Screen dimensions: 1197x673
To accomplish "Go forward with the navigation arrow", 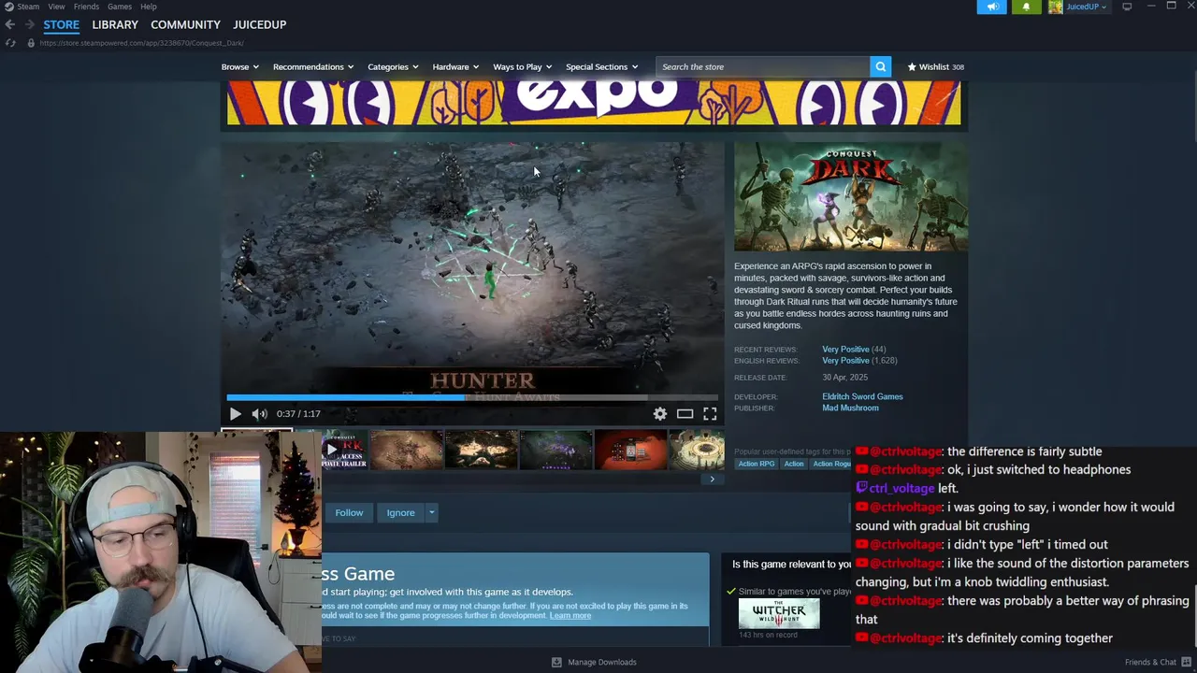I will tap(29, 24).
